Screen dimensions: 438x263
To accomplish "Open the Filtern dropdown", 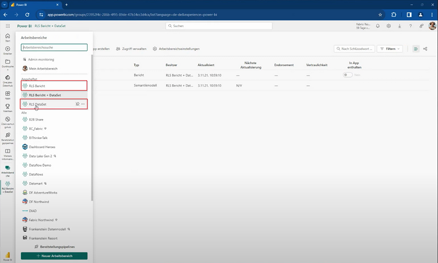I will (x=390, y=49).
